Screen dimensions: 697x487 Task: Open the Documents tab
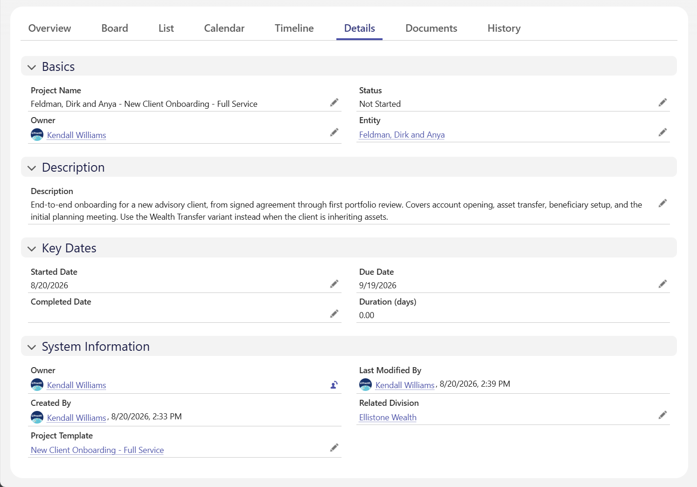431,28
